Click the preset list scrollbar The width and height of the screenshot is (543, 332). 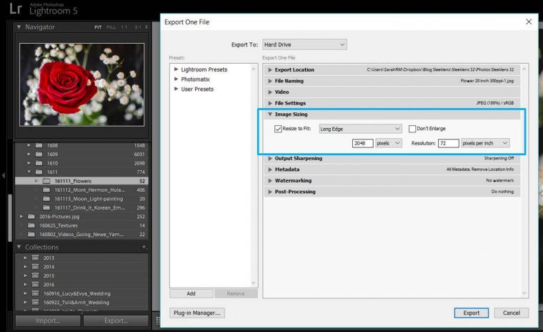tap(254, 175)
